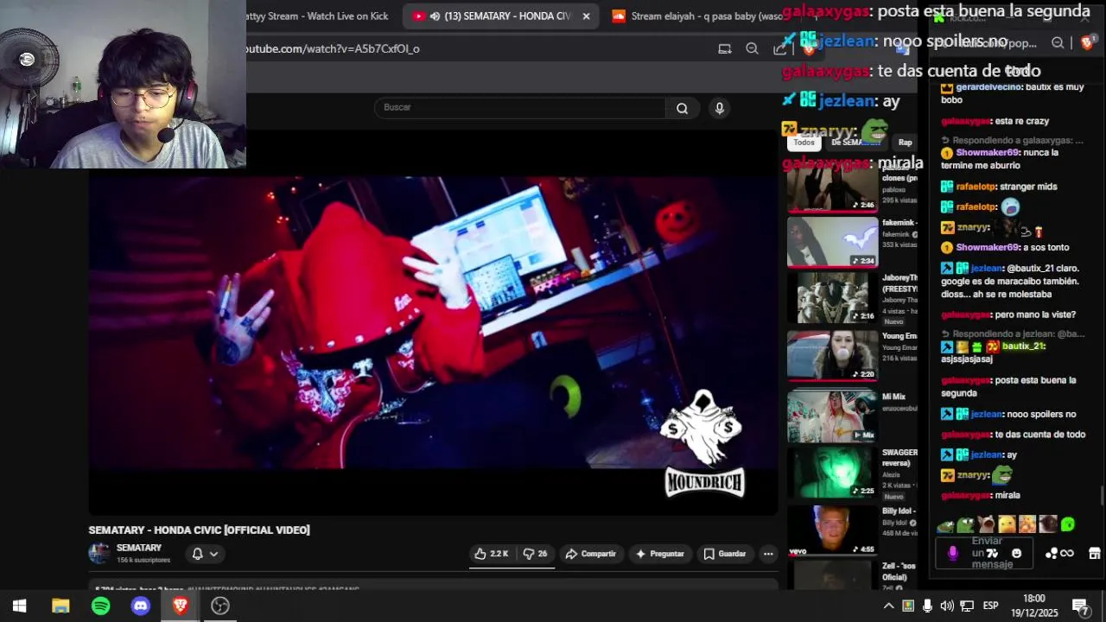
Task: Click the SEMATARY channel name
Action: (x=139, y=548)
